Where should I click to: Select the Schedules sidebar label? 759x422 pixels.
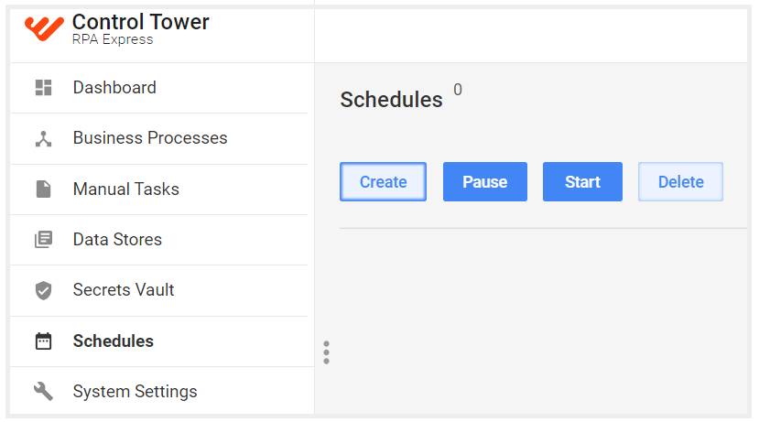(x=114, y=341)
